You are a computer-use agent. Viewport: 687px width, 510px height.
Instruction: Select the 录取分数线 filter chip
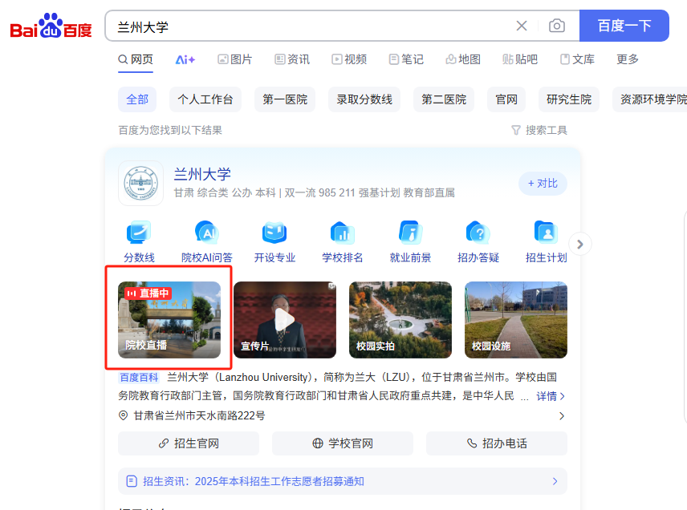pyautogui.click(x=364, y=99)
